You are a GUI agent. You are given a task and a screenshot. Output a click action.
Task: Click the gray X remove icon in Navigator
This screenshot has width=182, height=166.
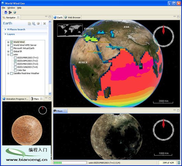[45, 23]
